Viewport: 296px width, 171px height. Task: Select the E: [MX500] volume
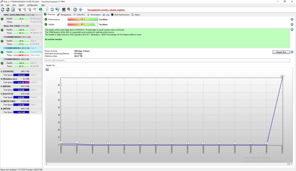click(21, 88)
